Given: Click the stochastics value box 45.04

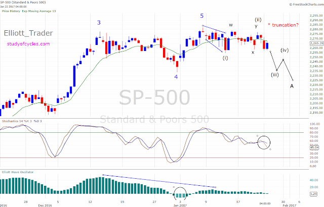Looking at the screenshot, I should pos(314,147).
